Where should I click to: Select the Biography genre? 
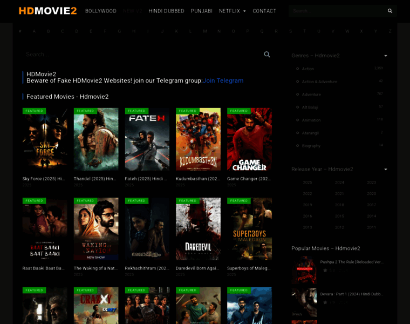coord(311,146)
